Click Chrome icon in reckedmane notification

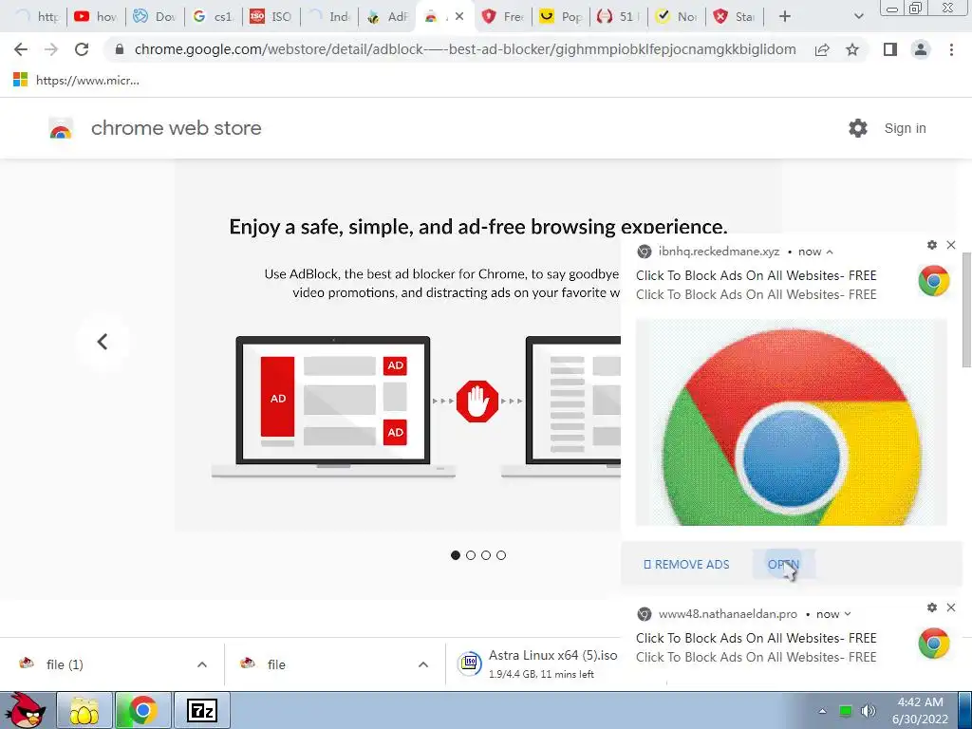tap(934, 281)
